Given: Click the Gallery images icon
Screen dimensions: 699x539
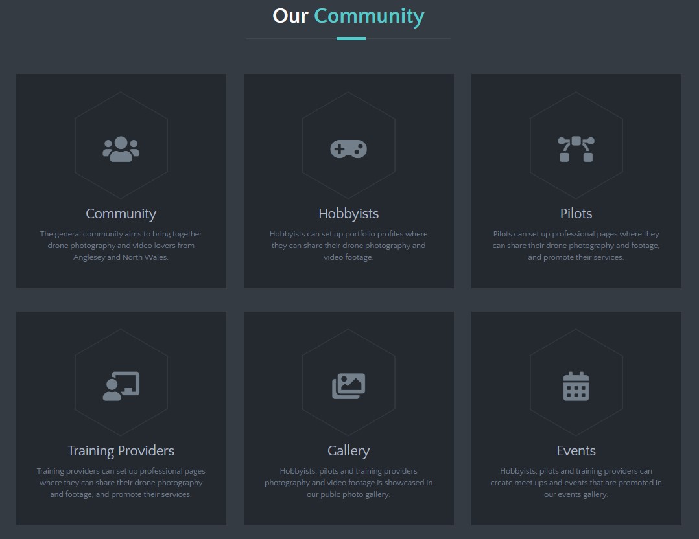Looking at the screenshot, I should [x=348, y=386].
